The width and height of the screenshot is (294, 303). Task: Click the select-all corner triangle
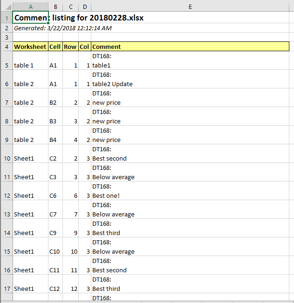coord(7,7)
